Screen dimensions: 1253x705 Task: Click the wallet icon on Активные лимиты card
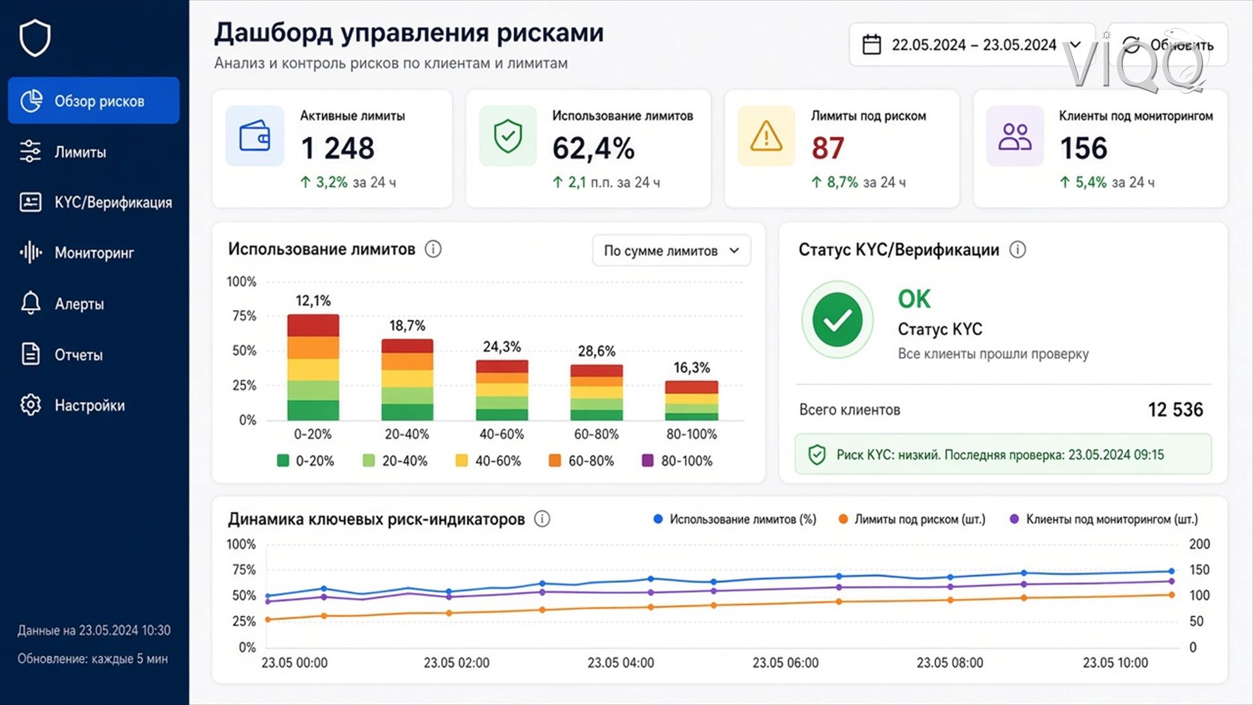255,136
